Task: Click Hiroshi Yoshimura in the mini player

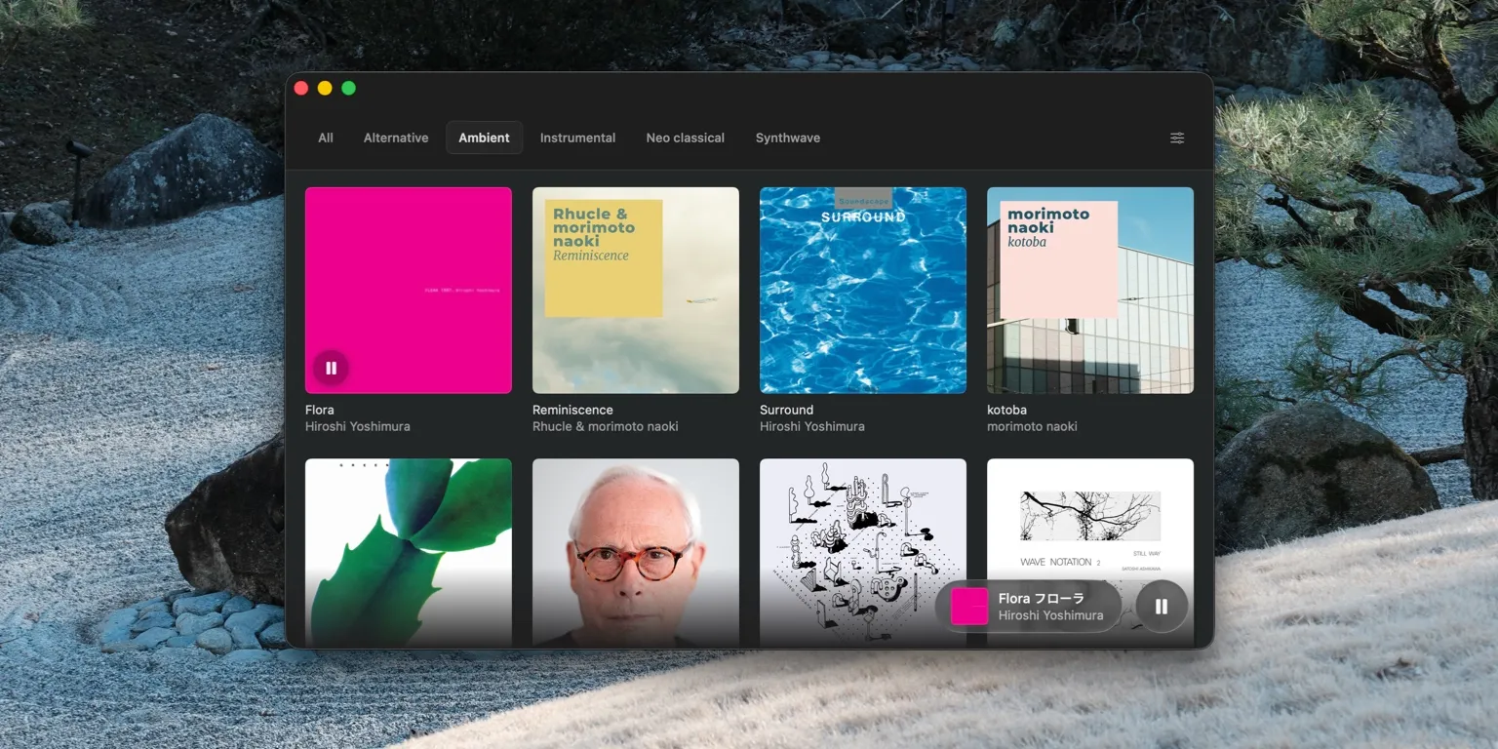Action: (x=1051, y=615)
